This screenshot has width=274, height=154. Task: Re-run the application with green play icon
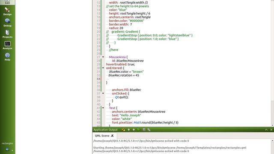pos(139,130)
